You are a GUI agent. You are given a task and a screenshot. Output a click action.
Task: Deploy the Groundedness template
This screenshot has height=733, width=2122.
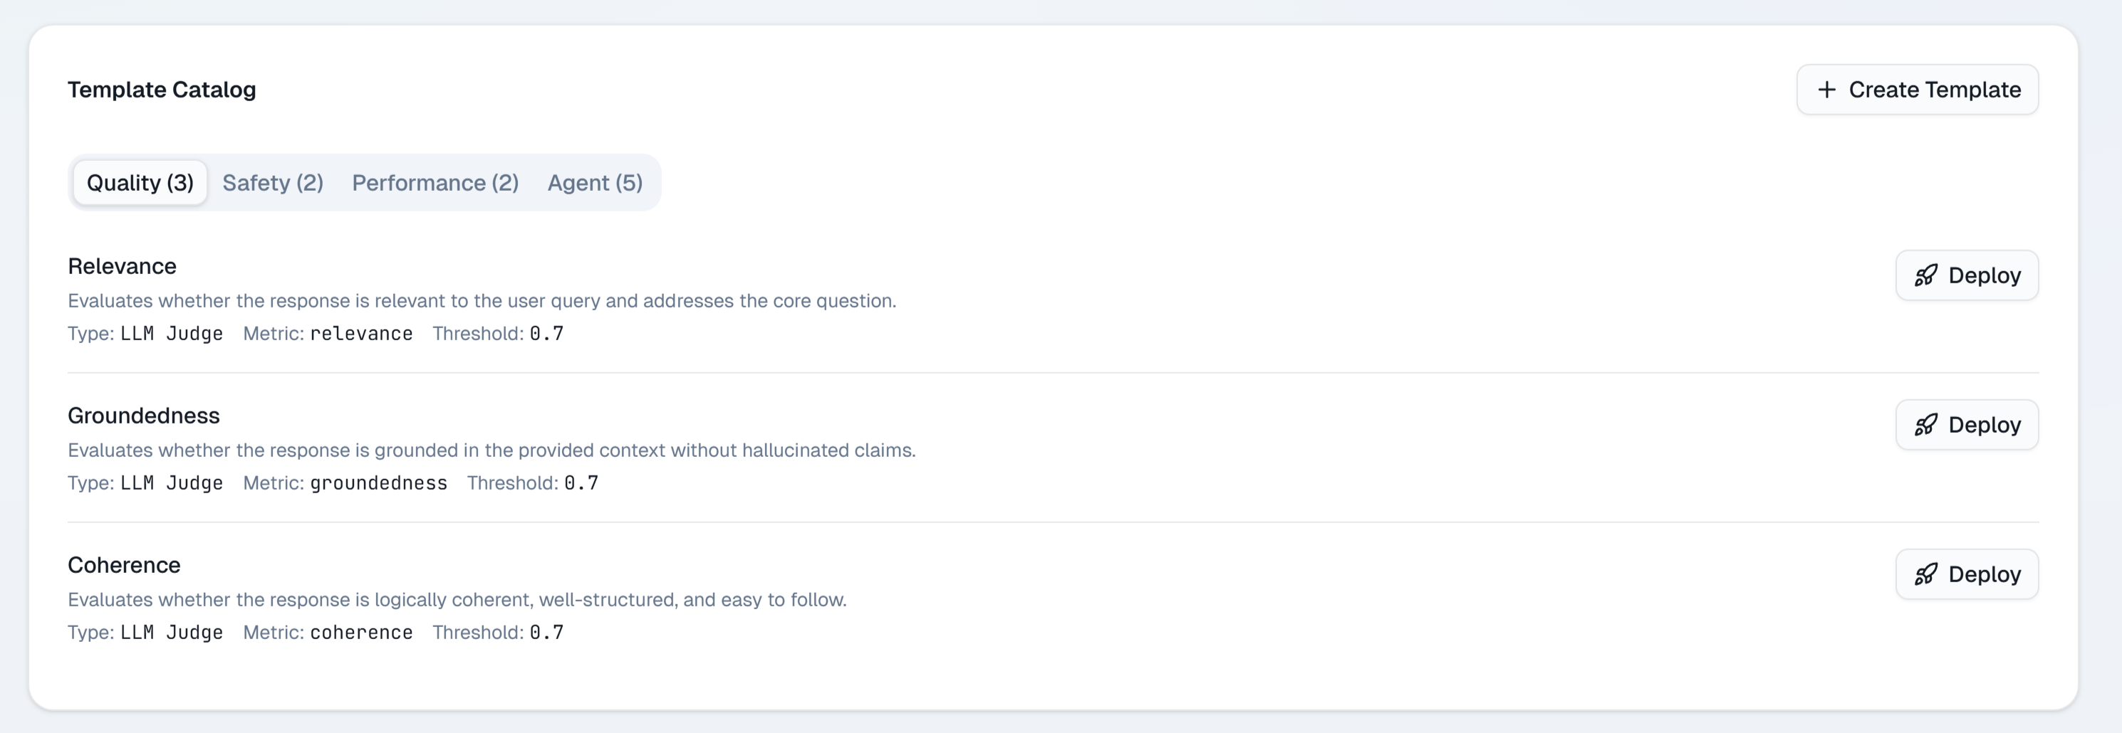pos(1967,424)
